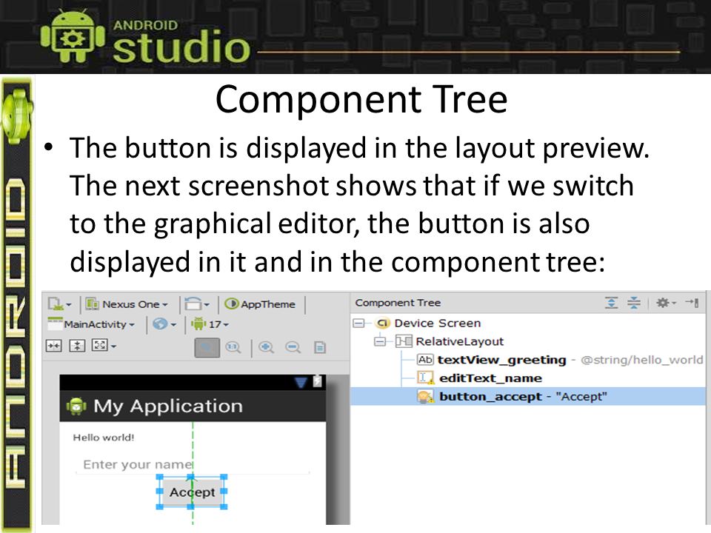Select textView_greeting in the component tree

pyautogui.click(x=502, y=360)
